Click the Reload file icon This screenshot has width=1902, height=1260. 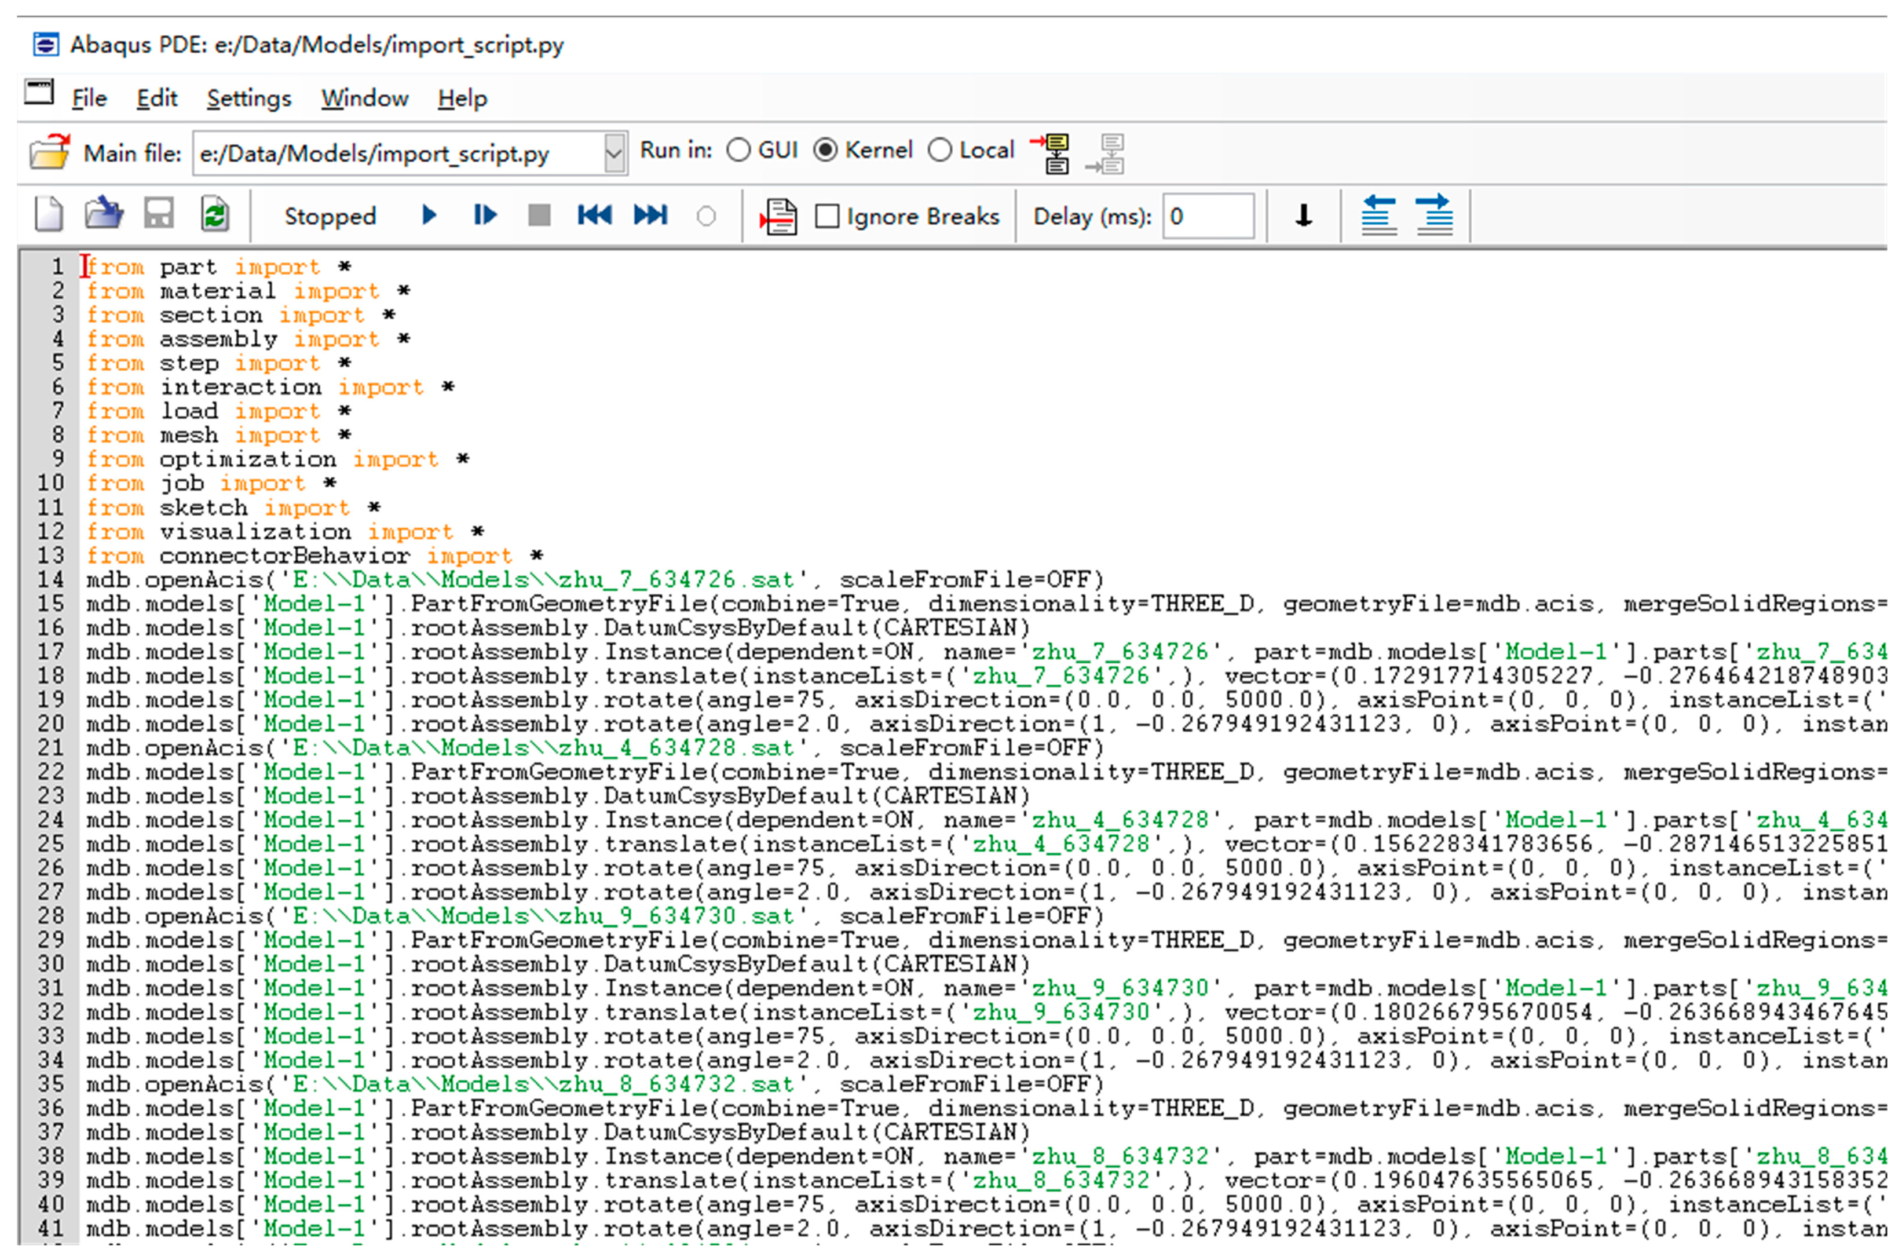[214, 216]
